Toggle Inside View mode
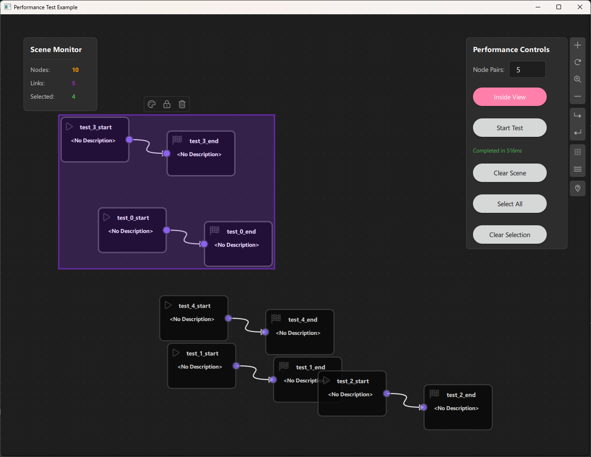This screenshot has height=457, width=591. [509, 97]
